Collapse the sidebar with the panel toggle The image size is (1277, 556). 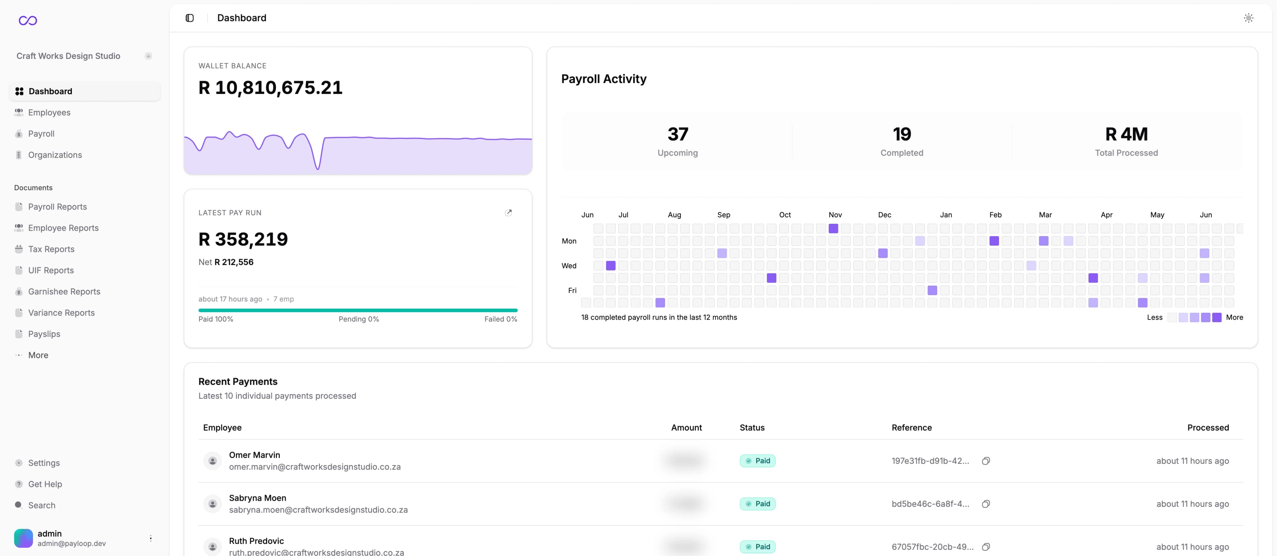coord(189,18)
